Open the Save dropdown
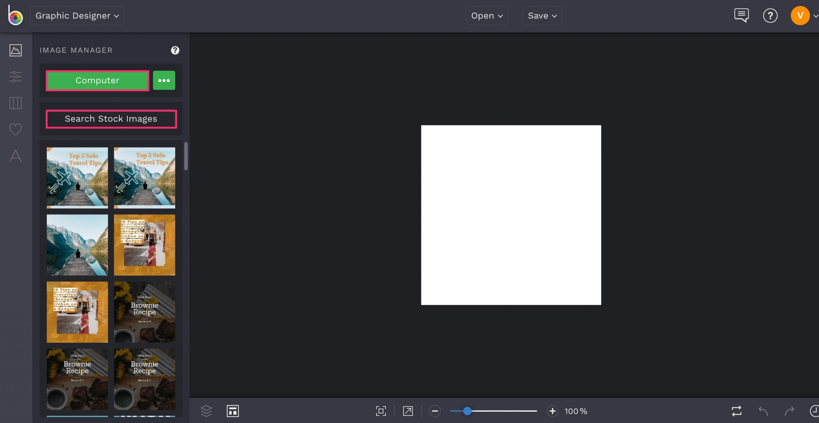Image resolution: width=819 pixels, height=423 pixels. click(542, 15)
